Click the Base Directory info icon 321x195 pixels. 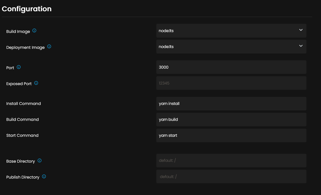pyautogui.click(x=39, y=160)
